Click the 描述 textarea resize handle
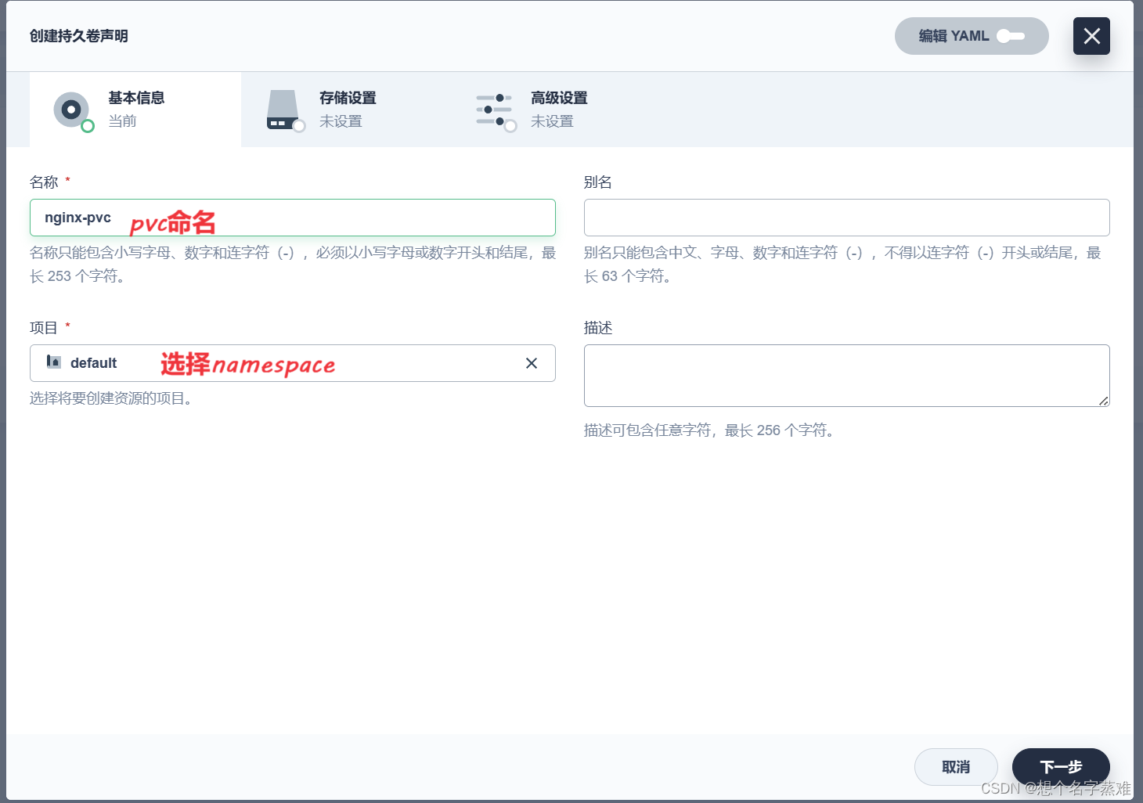The image size is (1143, 803). [1103, 401]
